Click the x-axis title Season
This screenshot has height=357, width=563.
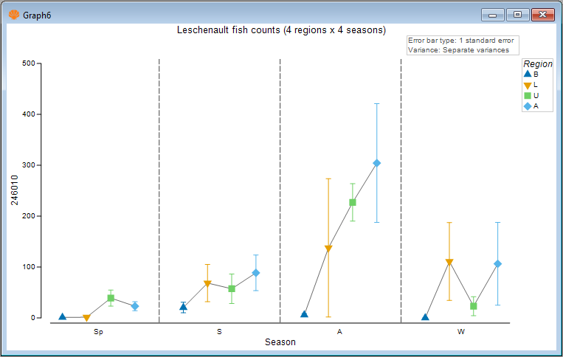280,342
